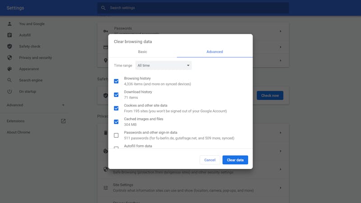Check Passwords and other sign-in data checkbox
This screenshot has height=203, width=361.
pyautogui.click(x=116, y=135)
